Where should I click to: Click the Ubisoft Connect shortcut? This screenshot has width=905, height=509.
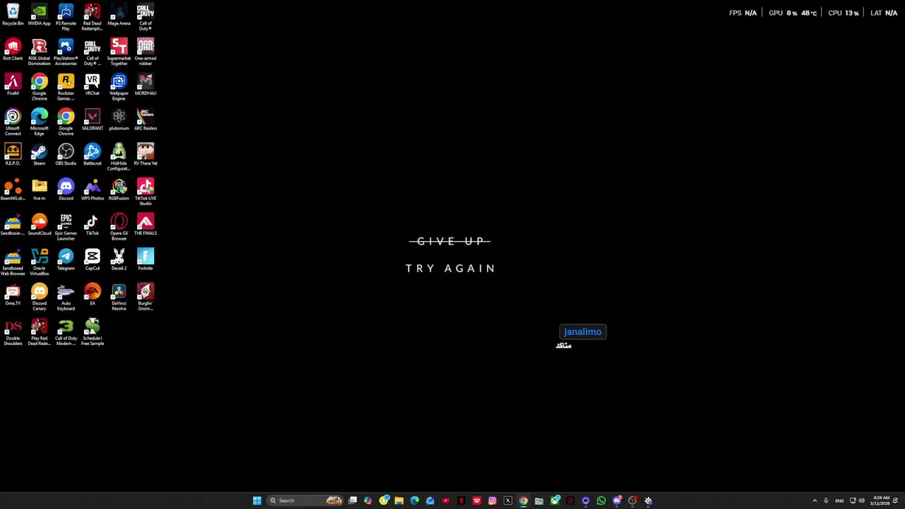[13, 123]
